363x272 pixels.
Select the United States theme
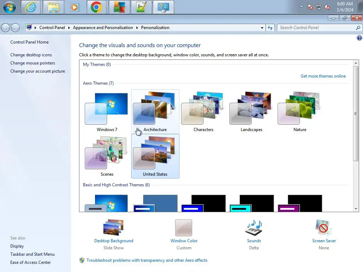[155, 156]
